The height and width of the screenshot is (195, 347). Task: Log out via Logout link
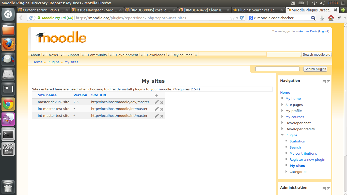pos(324,31)
